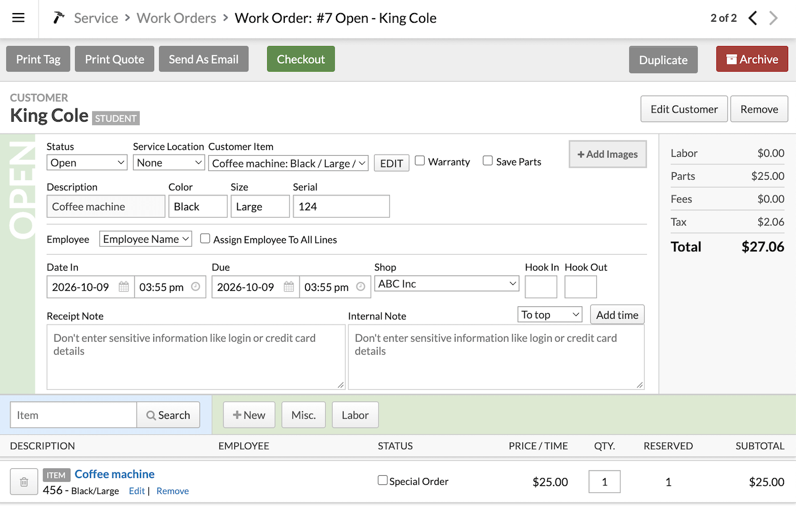This screenshot has height=511, width=796.
Task: Remove customer from work order
Action: (x=759, y=109)
